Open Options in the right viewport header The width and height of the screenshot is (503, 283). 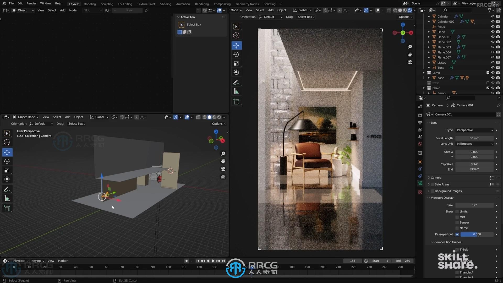406,17
